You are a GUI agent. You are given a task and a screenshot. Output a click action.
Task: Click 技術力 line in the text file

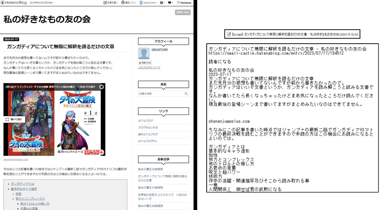(x=215, y=176)
